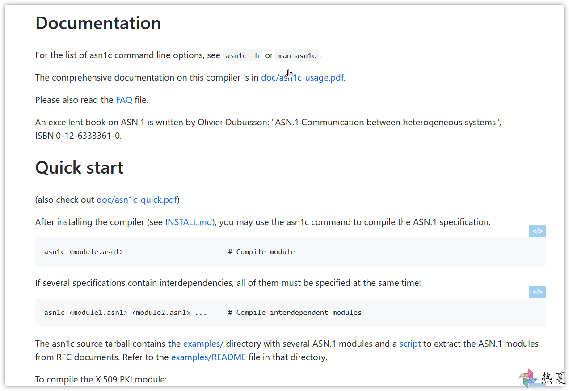The width and height of the screenshot is (569, 391).
Task: Open the doc/asn1c-usage.pdf link
Action: point(302,77)
